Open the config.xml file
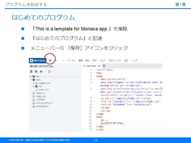The width and height of the screenshot is (191, 143). pos(41,96)
